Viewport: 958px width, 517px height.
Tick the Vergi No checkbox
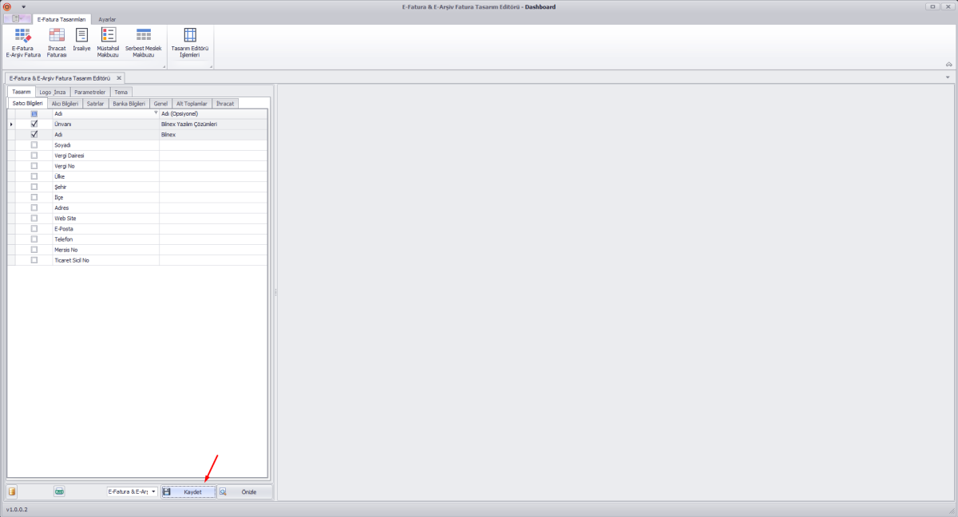[x=34, y=166]
